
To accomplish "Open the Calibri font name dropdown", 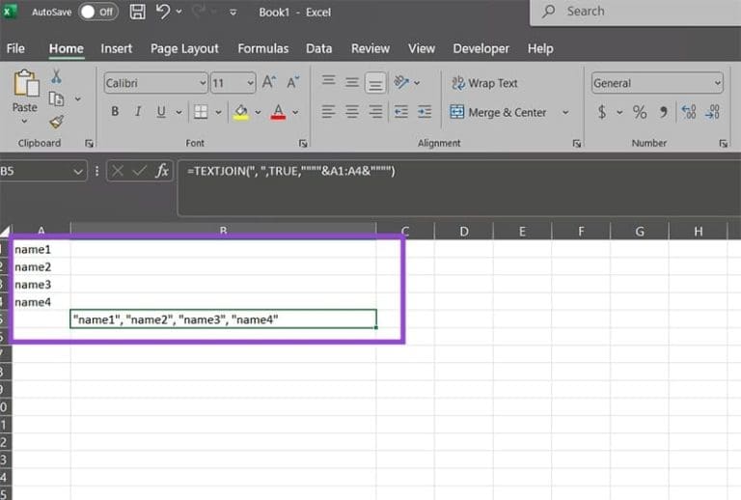I will tap(154, 83).
